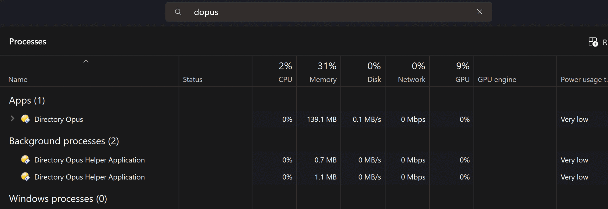Click the search magnifier icon
This screenshot has height=209, width=608.
[x=178, y=12]
